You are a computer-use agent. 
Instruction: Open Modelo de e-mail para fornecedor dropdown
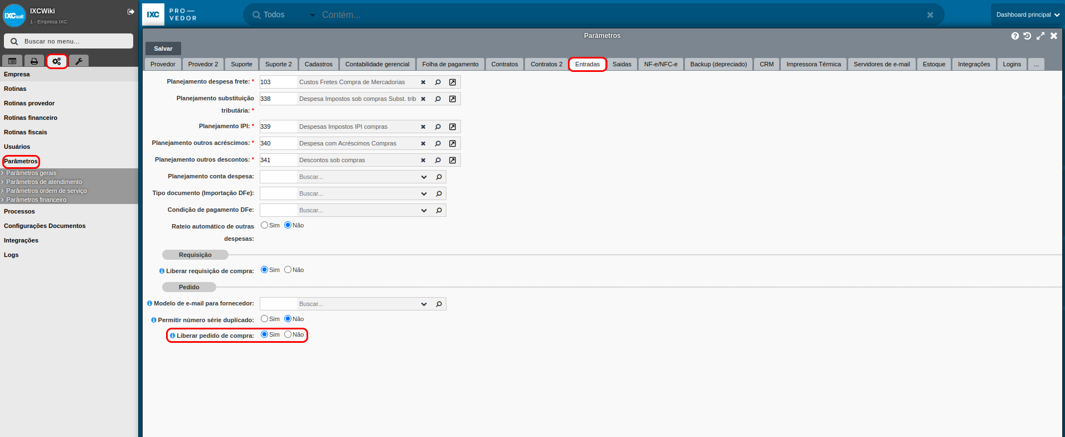(x=424, y=304)
